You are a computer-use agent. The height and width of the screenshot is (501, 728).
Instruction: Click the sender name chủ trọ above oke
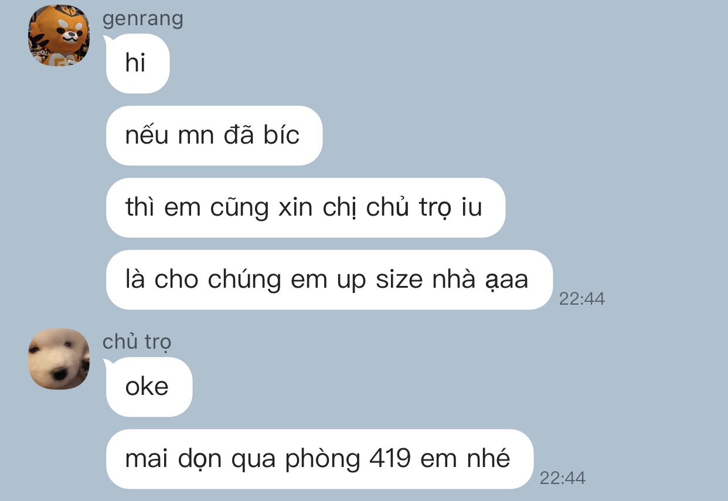[137, 342]
